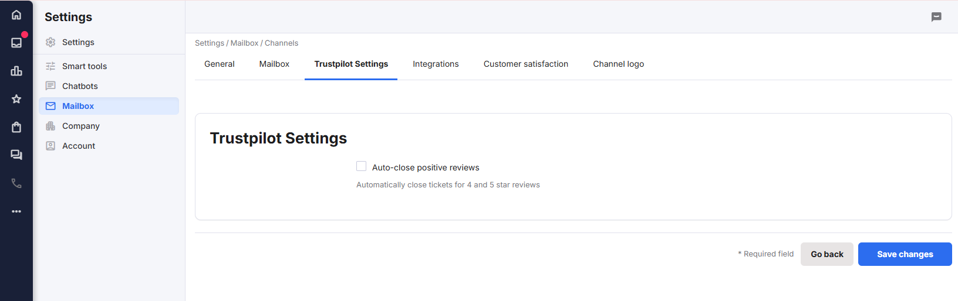Click the Mailbox envelope icon
The height and width of the screenshot is (301, 958).
click(x=50, y=106)
